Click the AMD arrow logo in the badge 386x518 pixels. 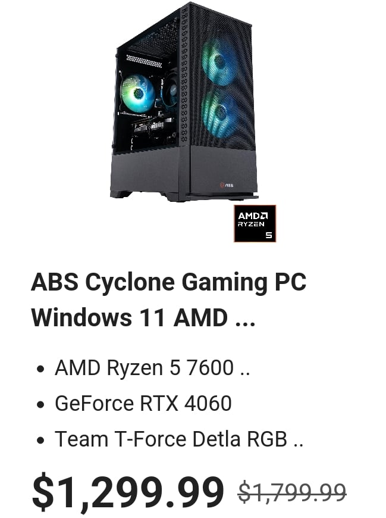pos(263,216)
